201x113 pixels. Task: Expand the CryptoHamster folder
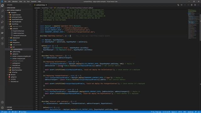[19, 15]
